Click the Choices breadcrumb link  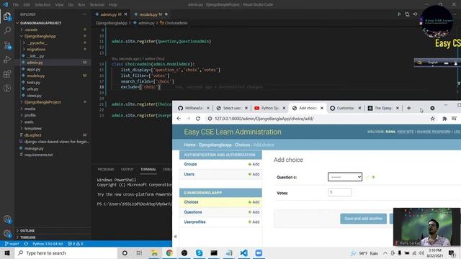[x=242, y=145]
